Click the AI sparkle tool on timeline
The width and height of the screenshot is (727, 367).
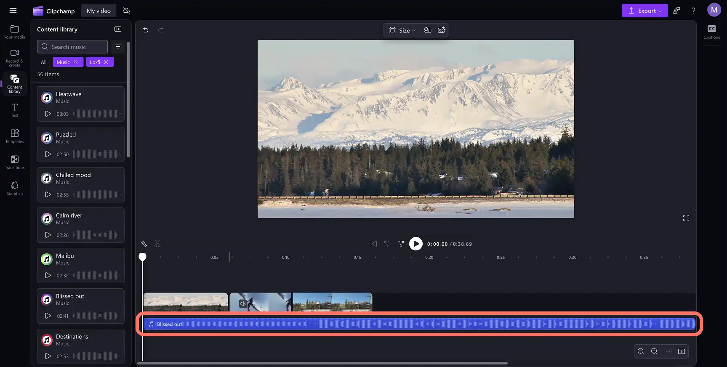coord(144,244)
